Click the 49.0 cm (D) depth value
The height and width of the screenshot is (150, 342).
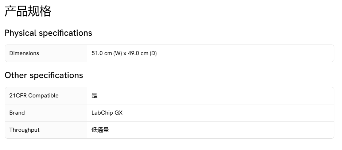(x=142, y=53)
